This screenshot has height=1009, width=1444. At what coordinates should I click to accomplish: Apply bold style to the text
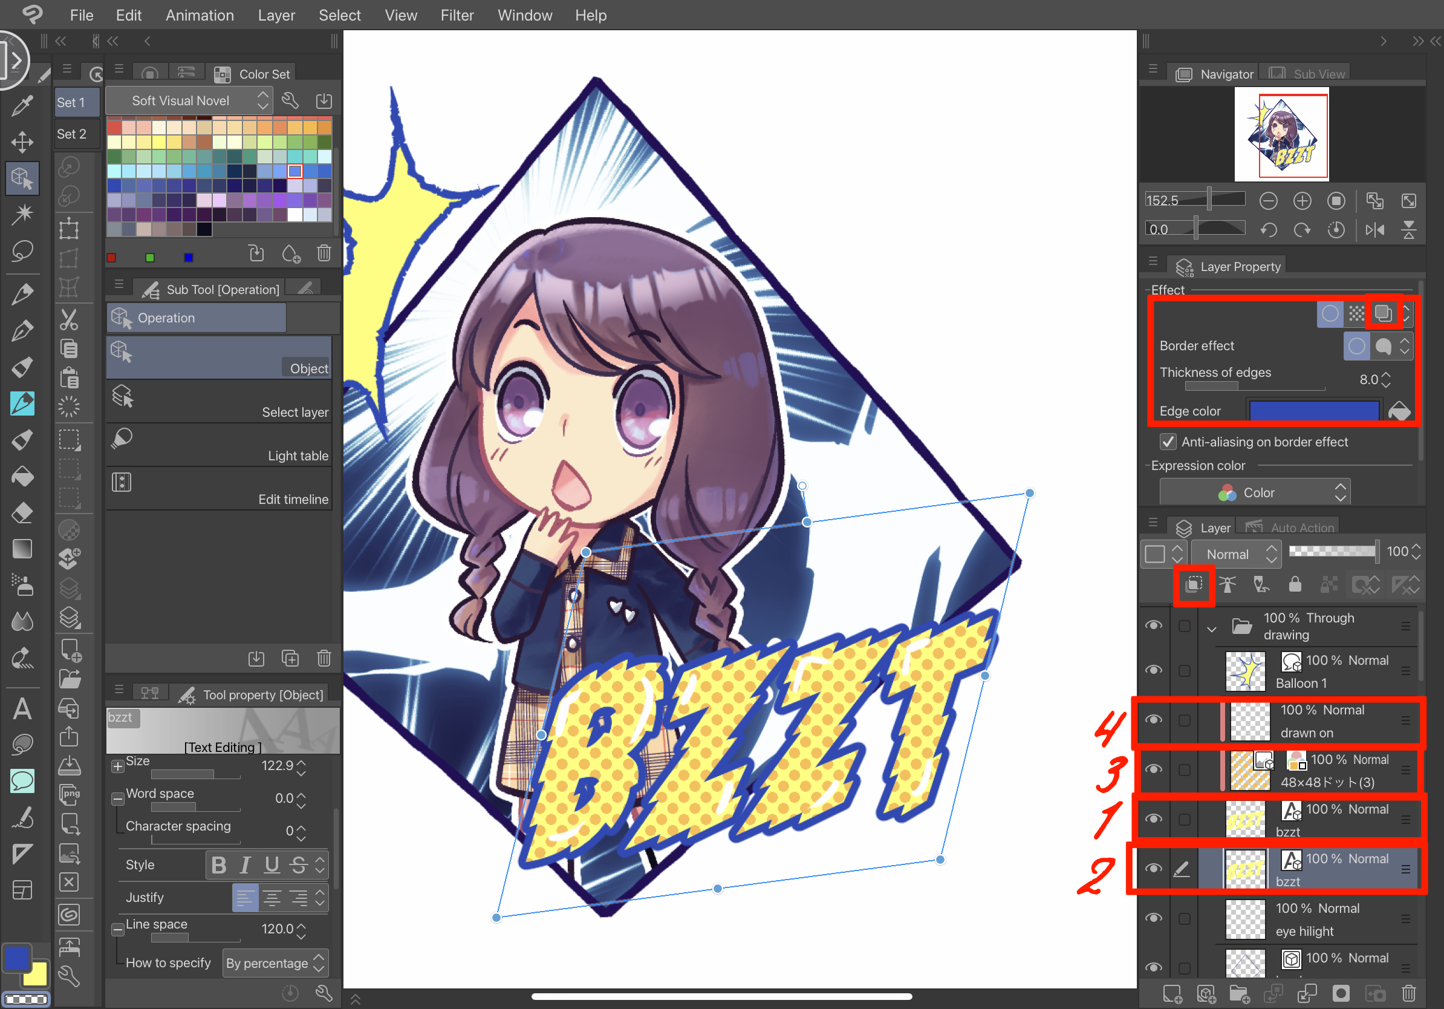[218, 864]
